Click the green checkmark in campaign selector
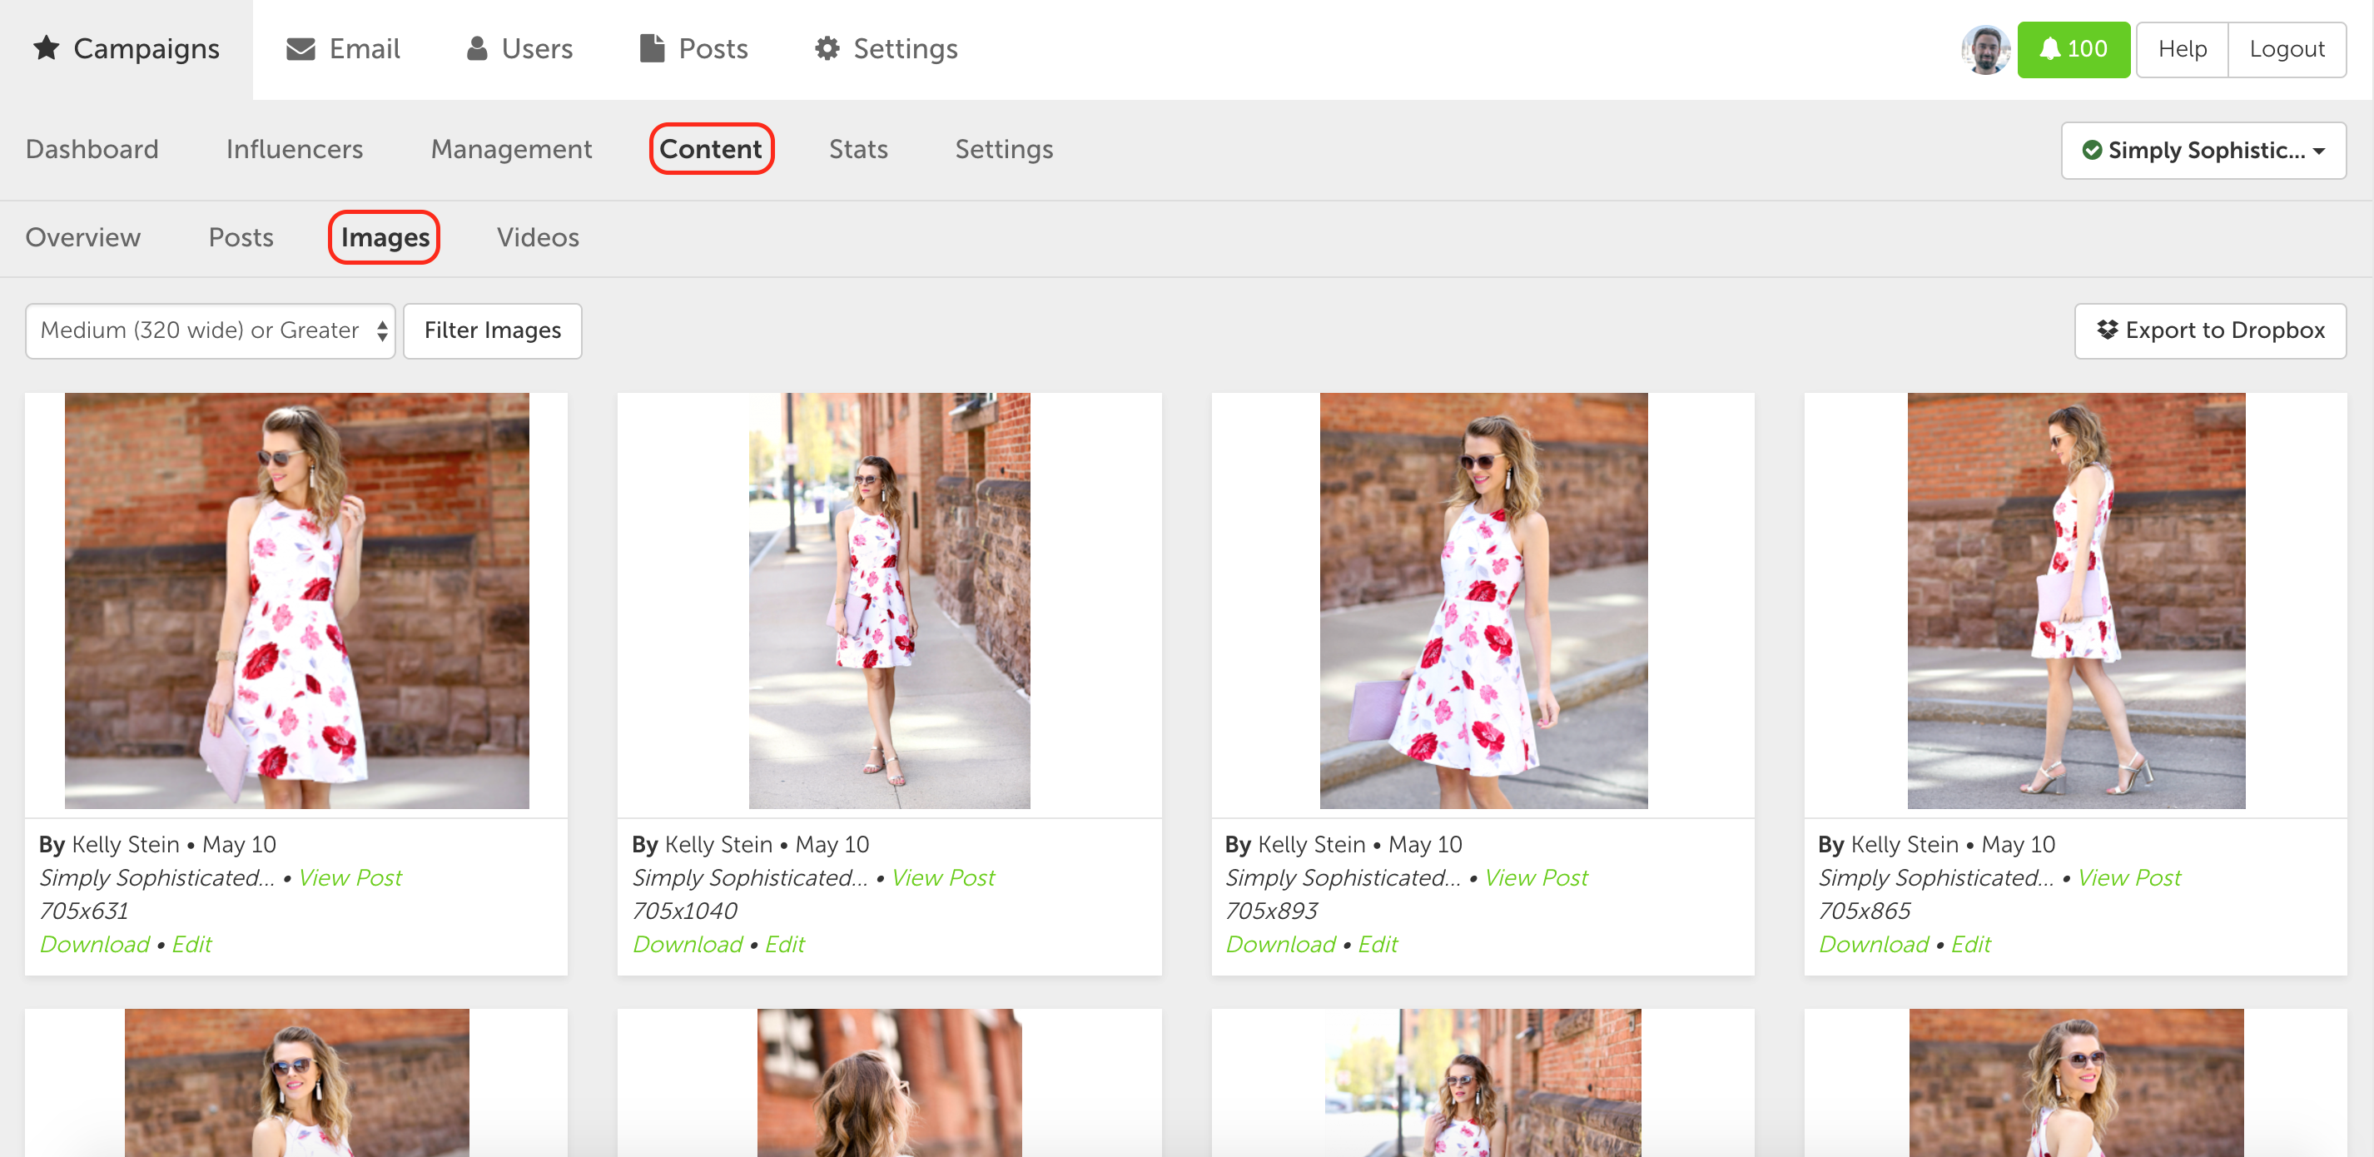 pos(2091,151)
